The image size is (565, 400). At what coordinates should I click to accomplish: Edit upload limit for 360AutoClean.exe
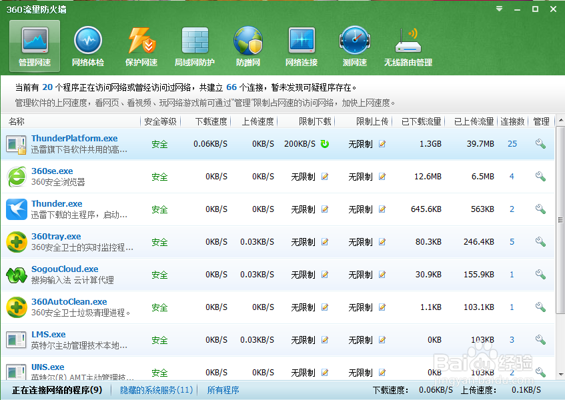pos(382,307)
